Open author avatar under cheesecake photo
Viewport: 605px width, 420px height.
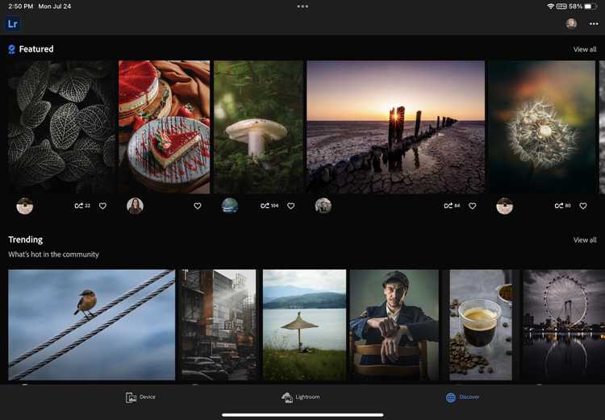click(135, 206)
